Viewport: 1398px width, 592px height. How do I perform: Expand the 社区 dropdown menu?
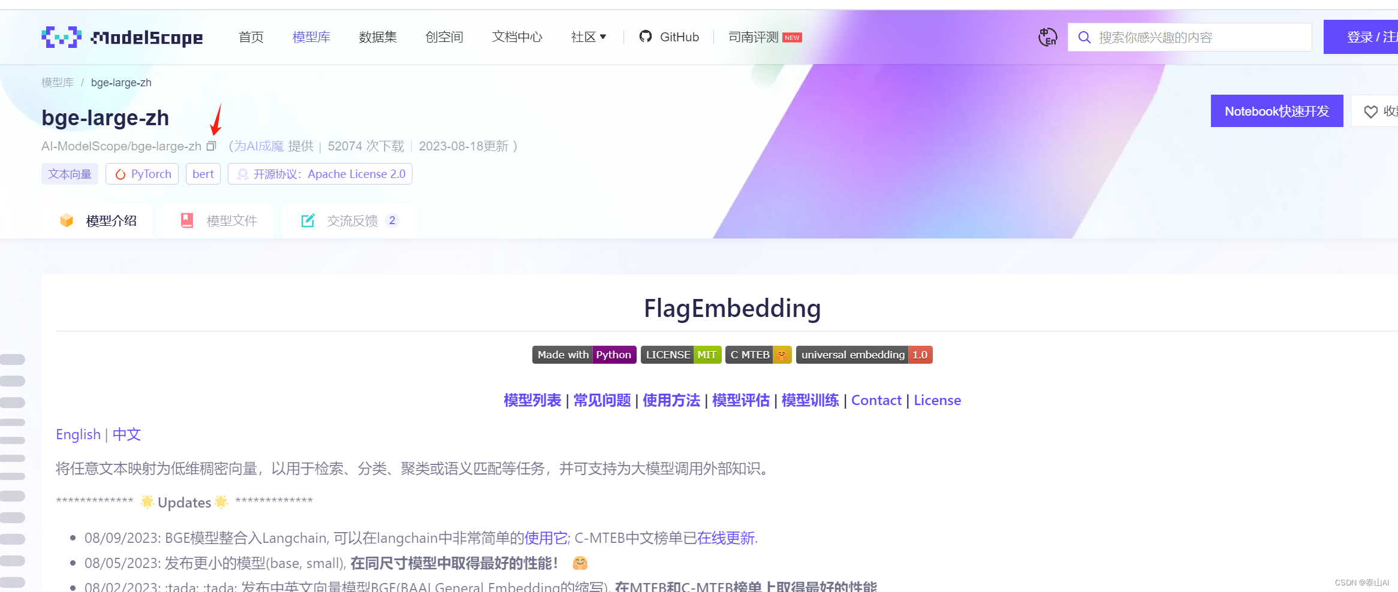(x=588, y=37)
